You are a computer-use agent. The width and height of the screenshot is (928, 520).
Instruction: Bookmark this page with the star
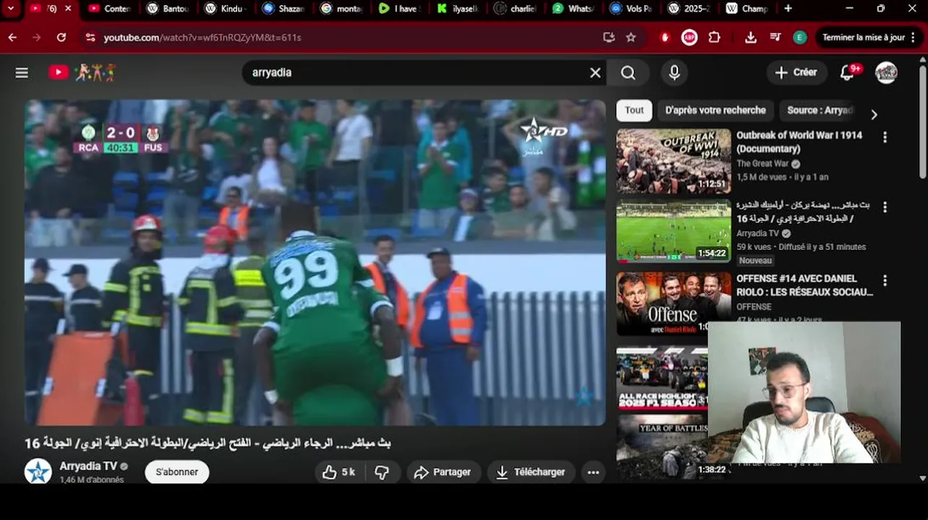tap(631, 37)
